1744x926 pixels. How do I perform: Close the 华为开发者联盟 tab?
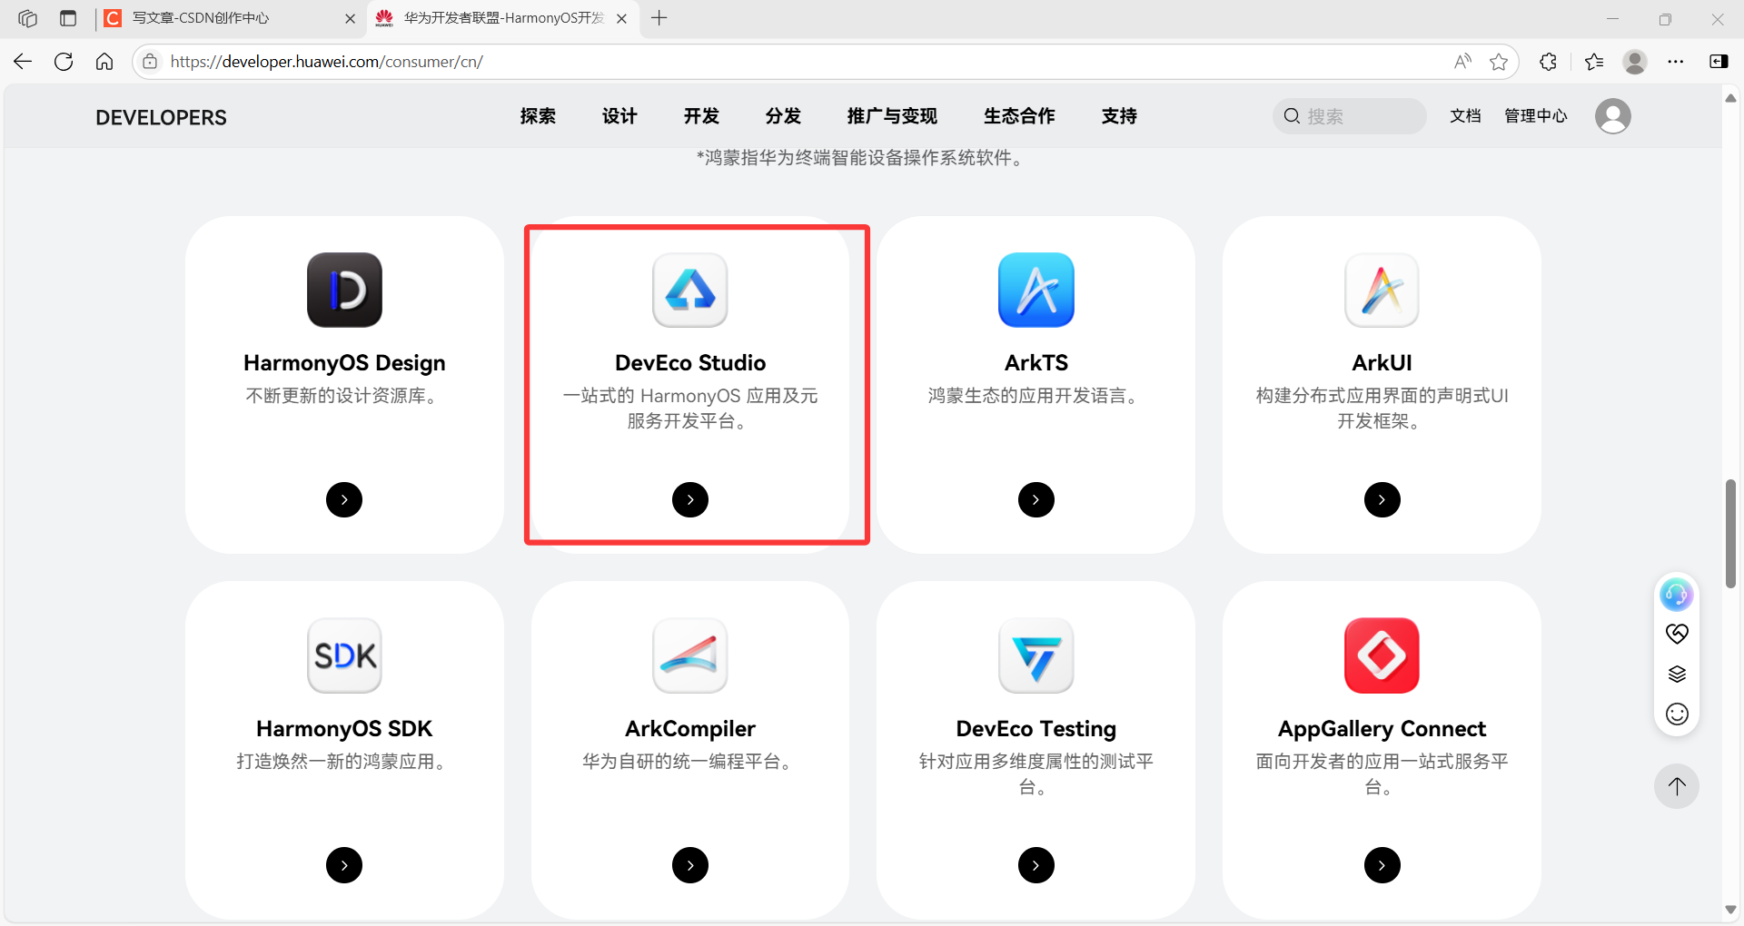coord(621,18)
